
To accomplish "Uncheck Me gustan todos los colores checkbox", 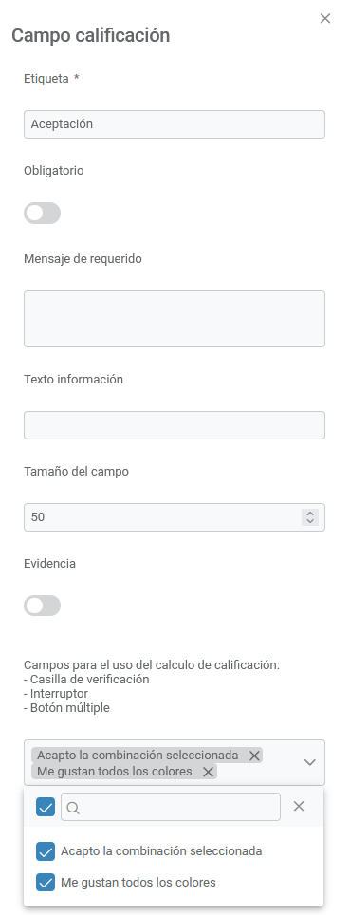I will tap(46, 883).
